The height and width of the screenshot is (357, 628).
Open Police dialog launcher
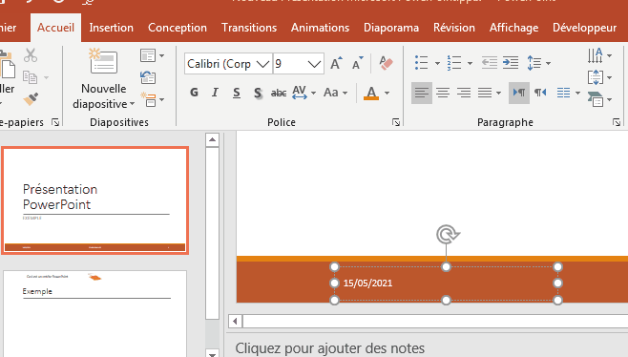pyautogui.click(x=396, y=122)
